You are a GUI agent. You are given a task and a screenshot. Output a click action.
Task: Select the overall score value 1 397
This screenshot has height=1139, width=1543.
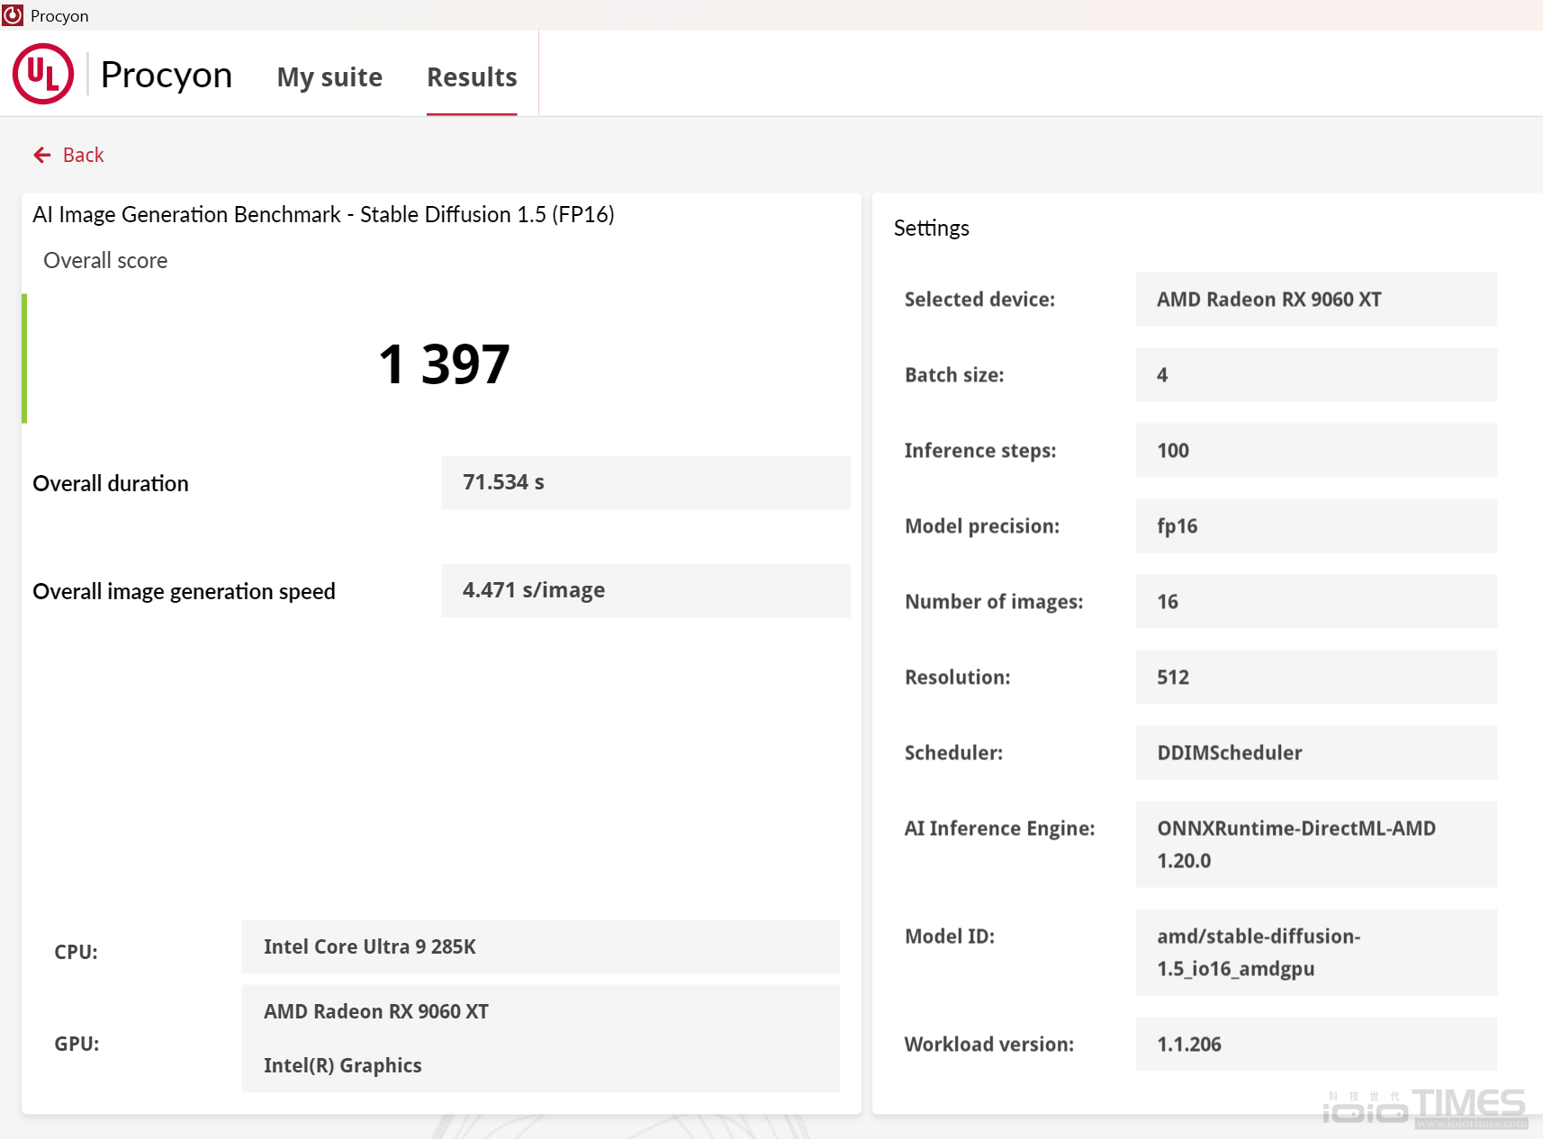444,364
